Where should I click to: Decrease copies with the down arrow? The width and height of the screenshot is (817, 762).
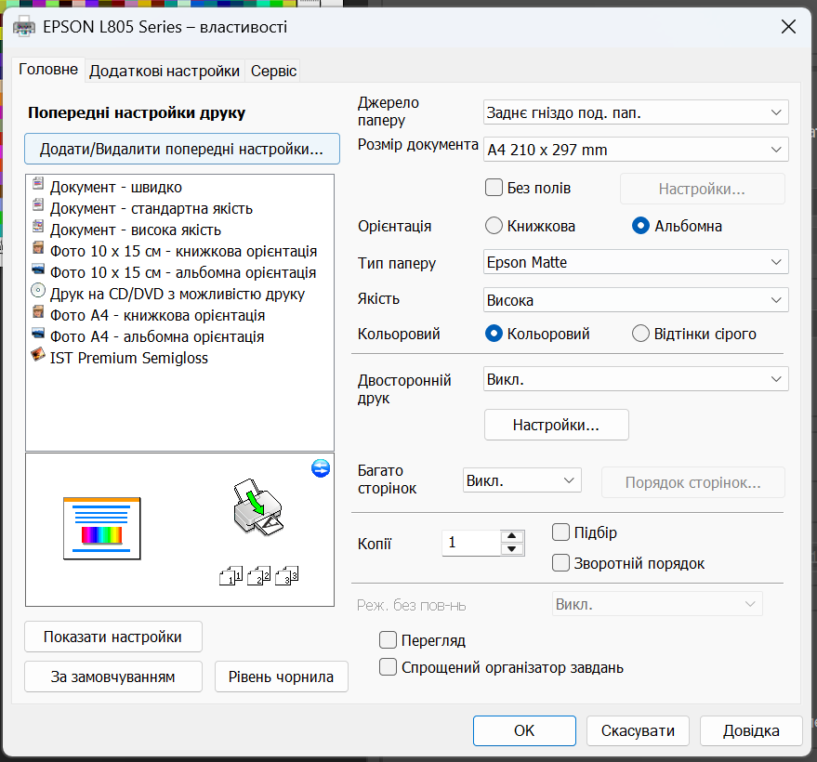tap(511, 549)
